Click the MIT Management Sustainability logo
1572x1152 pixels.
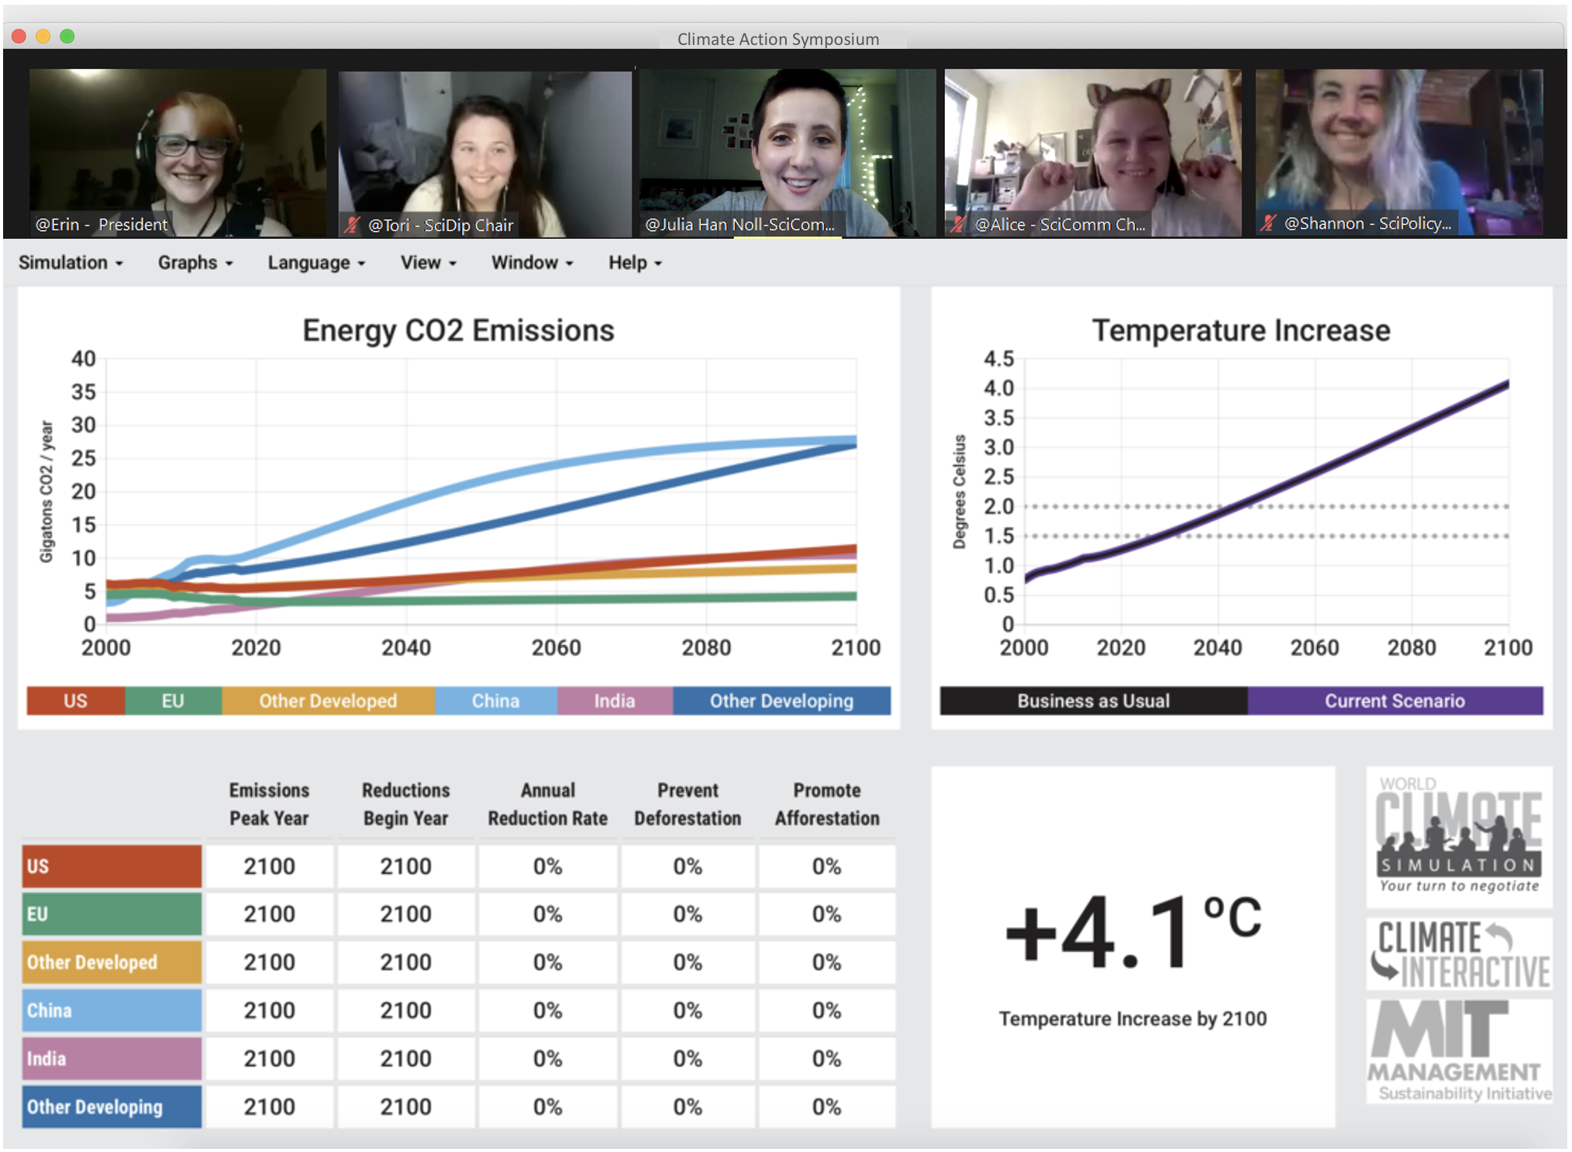click(x=1459, y=1051)
